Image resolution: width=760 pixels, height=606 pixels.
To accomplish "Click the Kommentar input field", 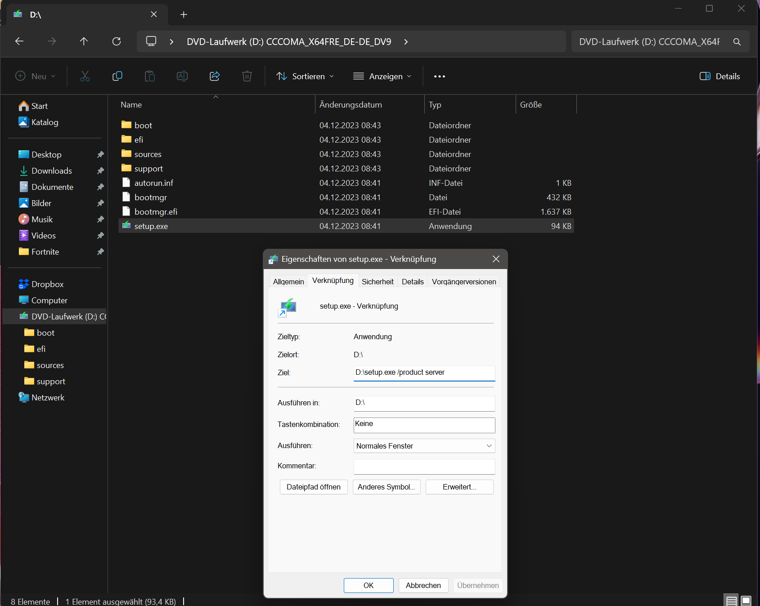I will [424, 467].
